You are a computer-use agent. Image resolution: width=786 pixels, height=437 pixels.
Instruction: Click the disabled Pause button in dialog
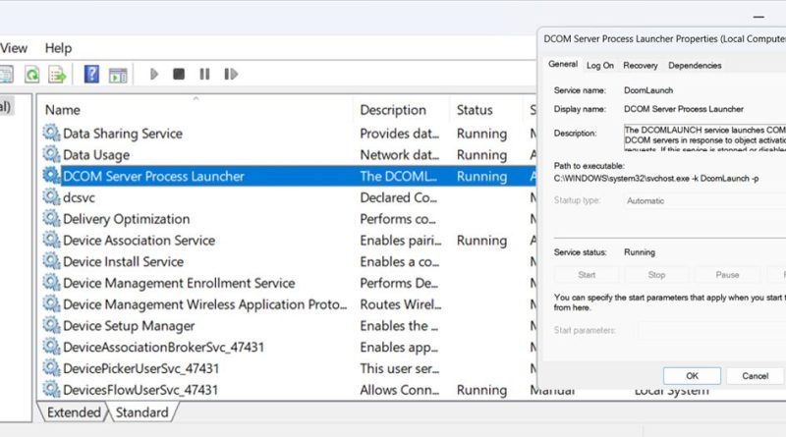click(x=727, y=275)
